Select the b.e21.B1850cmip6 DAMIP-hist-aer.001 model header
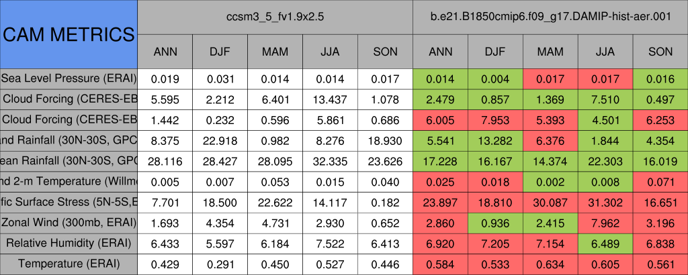The height and width of the screenshot is (275, 688). point(550,16)
